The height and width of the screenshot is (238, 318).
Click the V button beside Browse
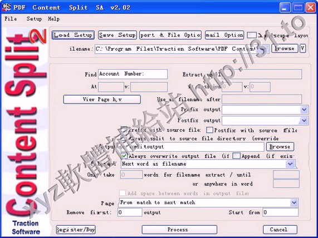(x=302, y=48)
